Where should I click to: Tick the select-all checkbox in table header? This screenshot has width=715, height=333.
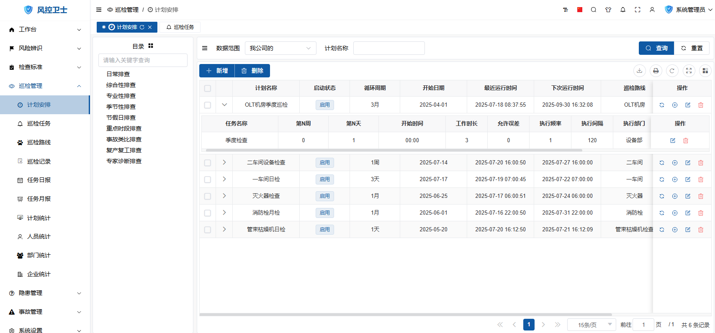coord(208,88)
